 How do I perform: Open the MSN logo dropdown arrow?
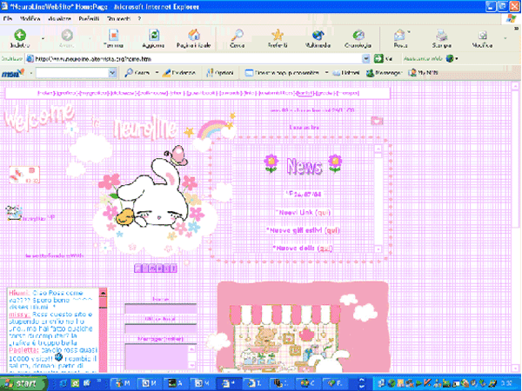click(30, 73)
